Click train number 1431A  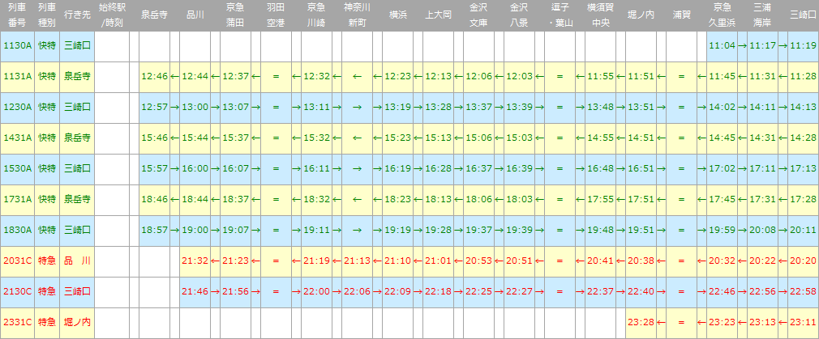click(x=17, y=138)
